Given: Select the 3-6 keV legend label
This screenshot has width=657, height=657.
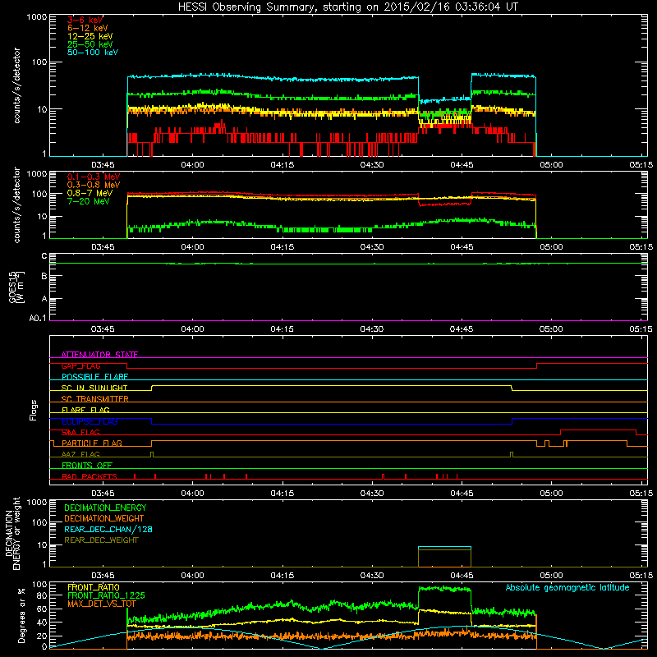Looking at the screenshot, I should point(85,20).
